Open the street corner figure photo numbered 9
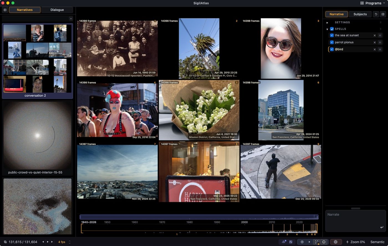Screen dimensions: 388x246 [281, 171]
